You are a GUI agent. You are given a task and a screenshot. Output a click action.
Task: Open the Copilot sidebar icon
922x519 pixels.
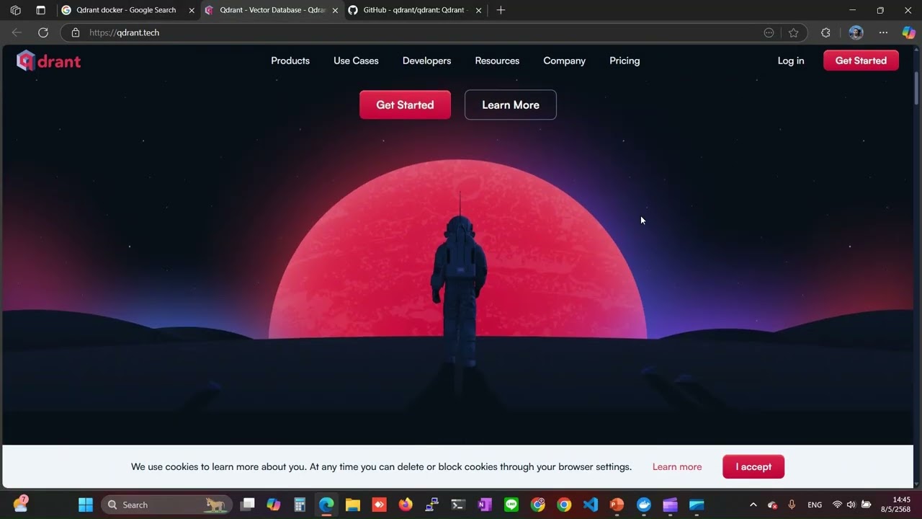[909, 32]
